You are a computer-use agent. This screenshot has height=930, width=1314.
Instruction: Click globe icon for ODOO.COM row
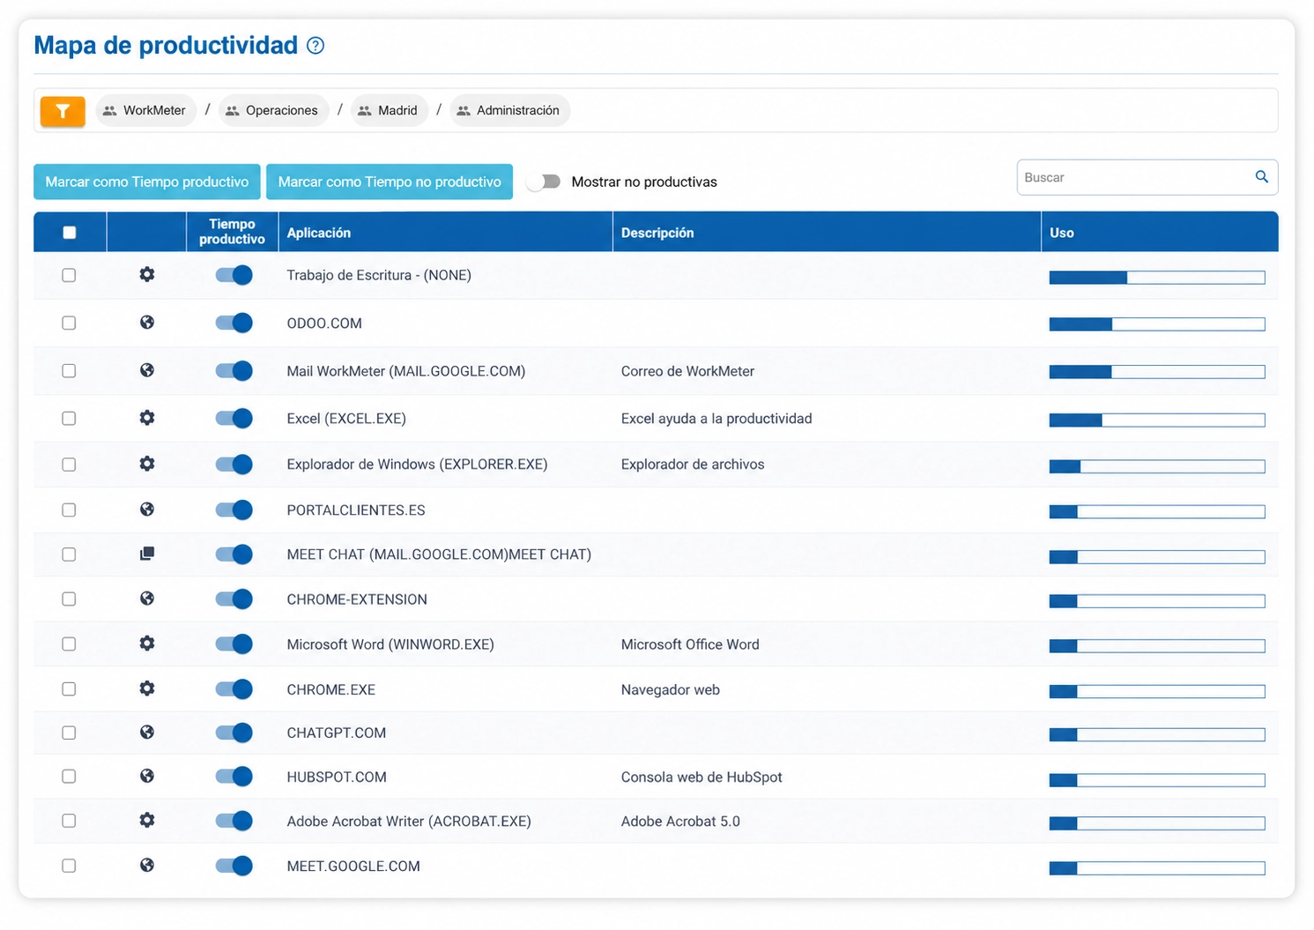pos(147,323)
